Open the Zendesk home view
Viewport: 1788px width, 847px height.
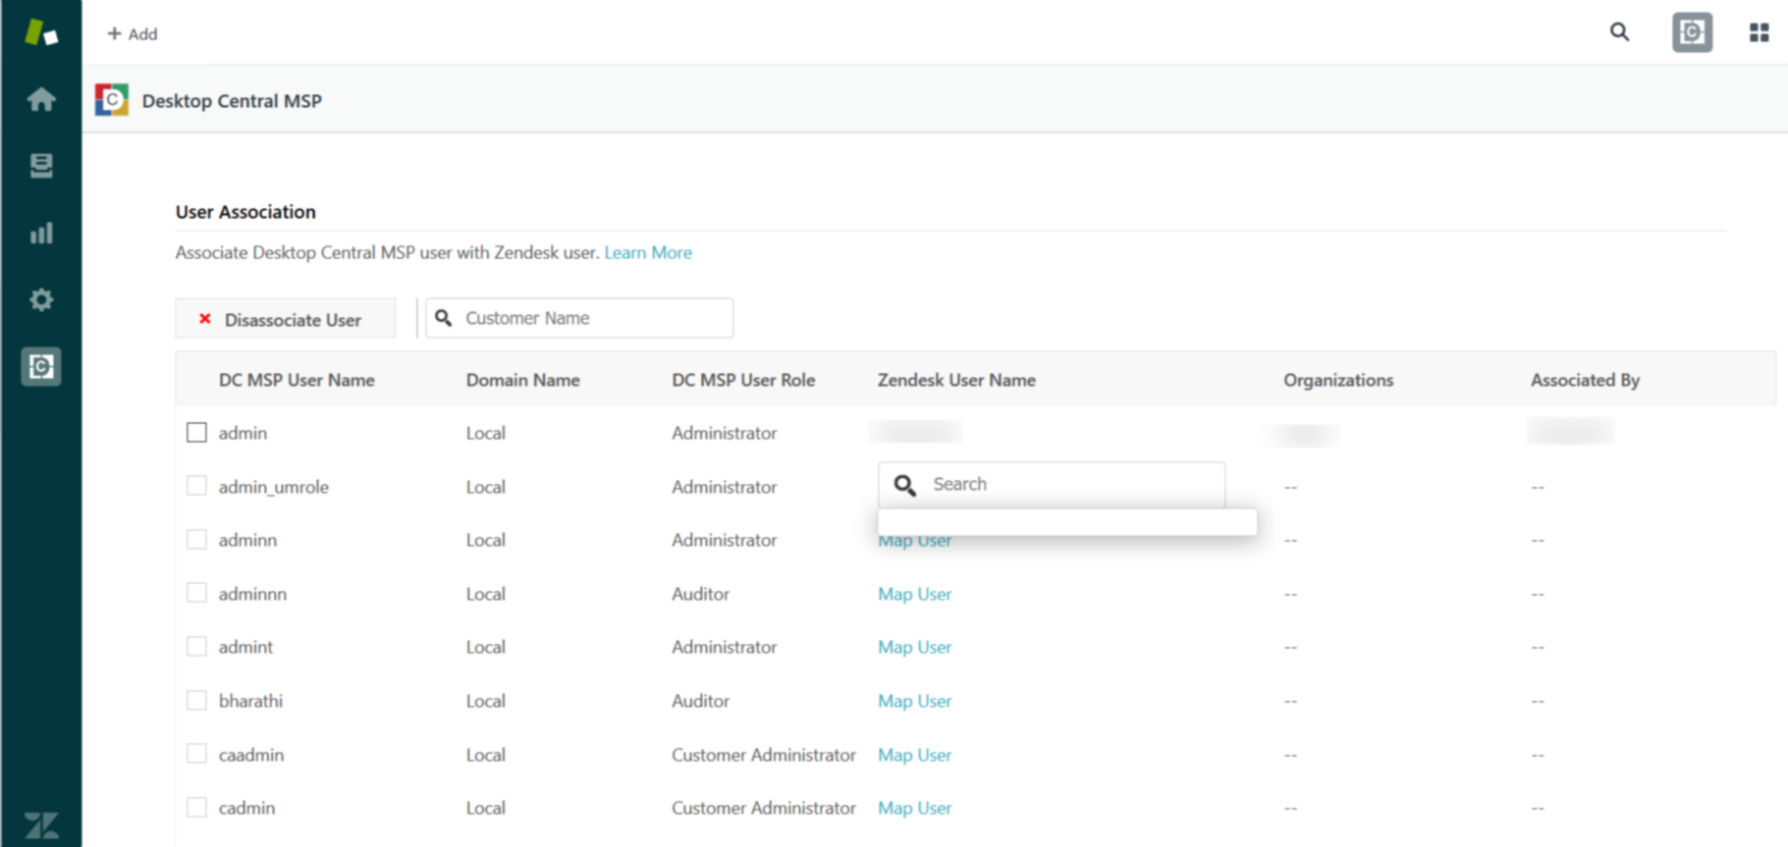41,99
